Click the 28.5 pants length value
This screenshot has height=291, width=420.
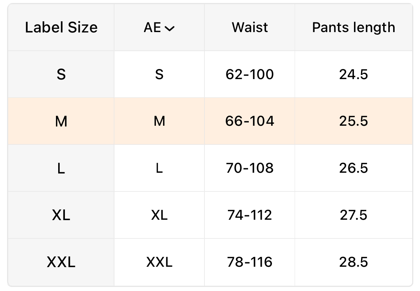click(x=353, y=262)
